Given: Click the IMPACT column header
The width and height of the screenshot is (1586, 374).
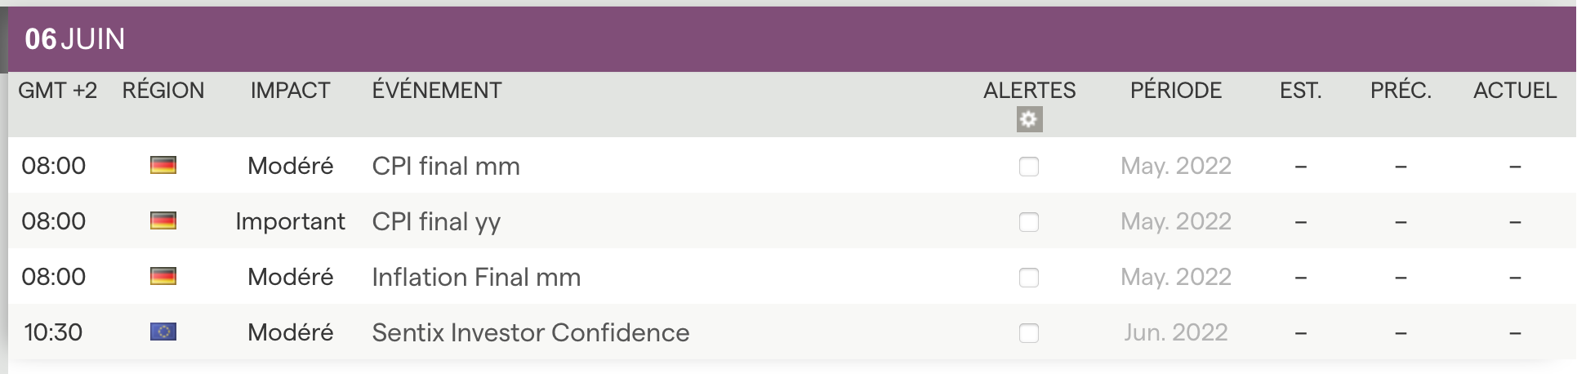Looking at the screenshot, I should coord(290,91).
